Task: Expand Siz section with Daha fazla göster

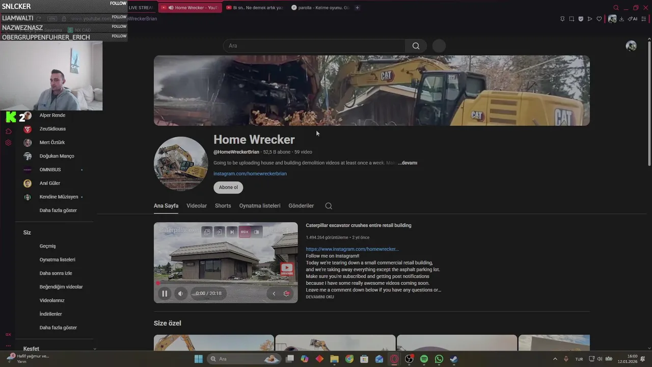Action: pyautogui.click(x=58, y=328)
